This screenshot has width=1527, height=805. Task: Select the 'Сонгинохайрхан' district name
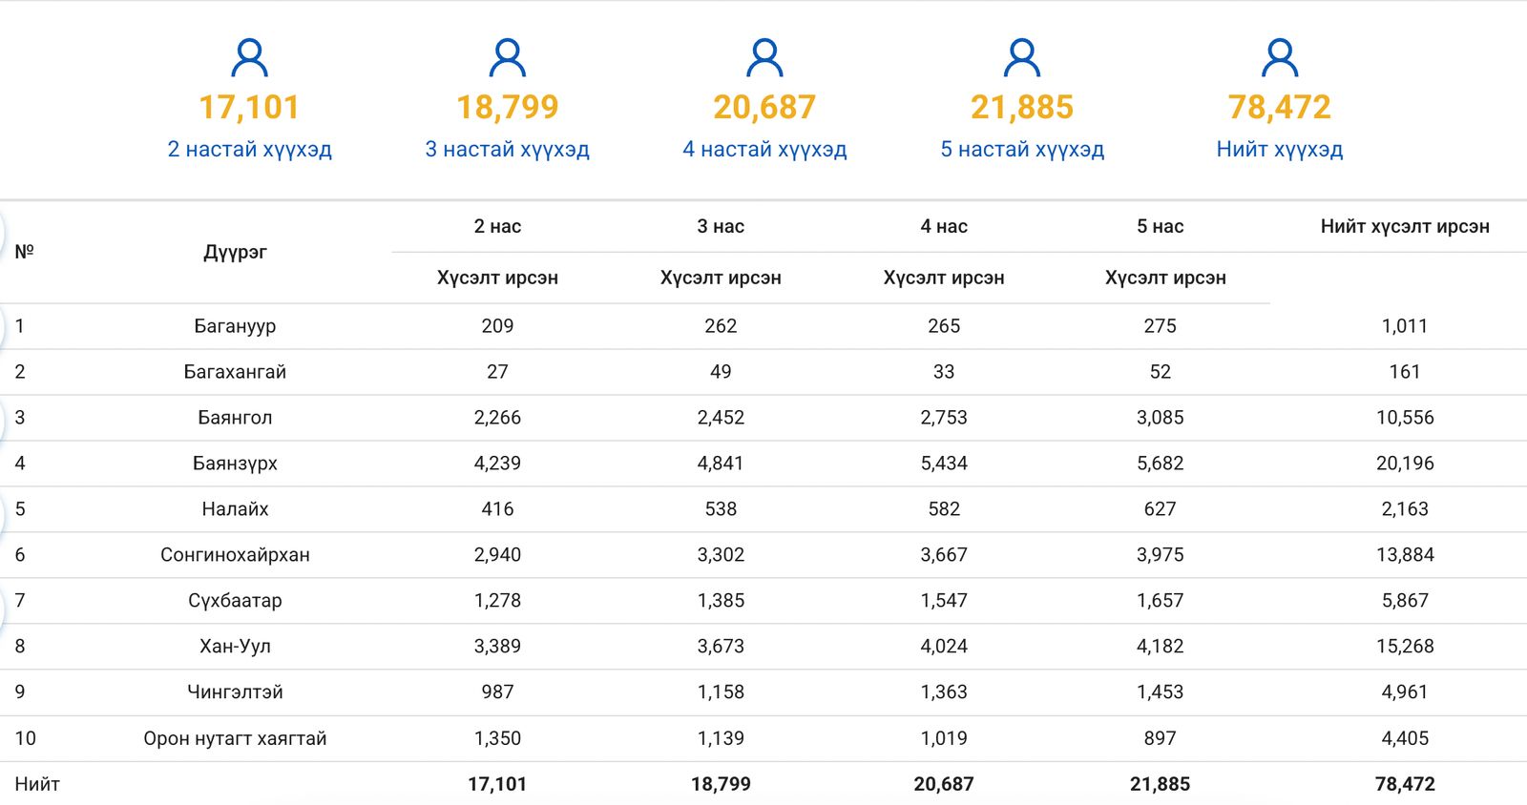[x=235, y=555]
